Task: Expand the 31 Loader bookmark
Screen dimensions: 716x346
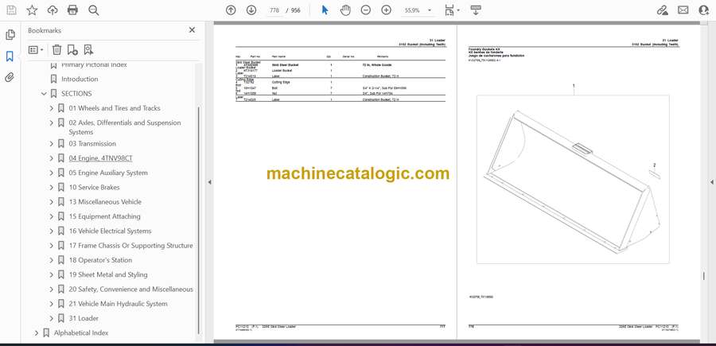Action: 51,318
